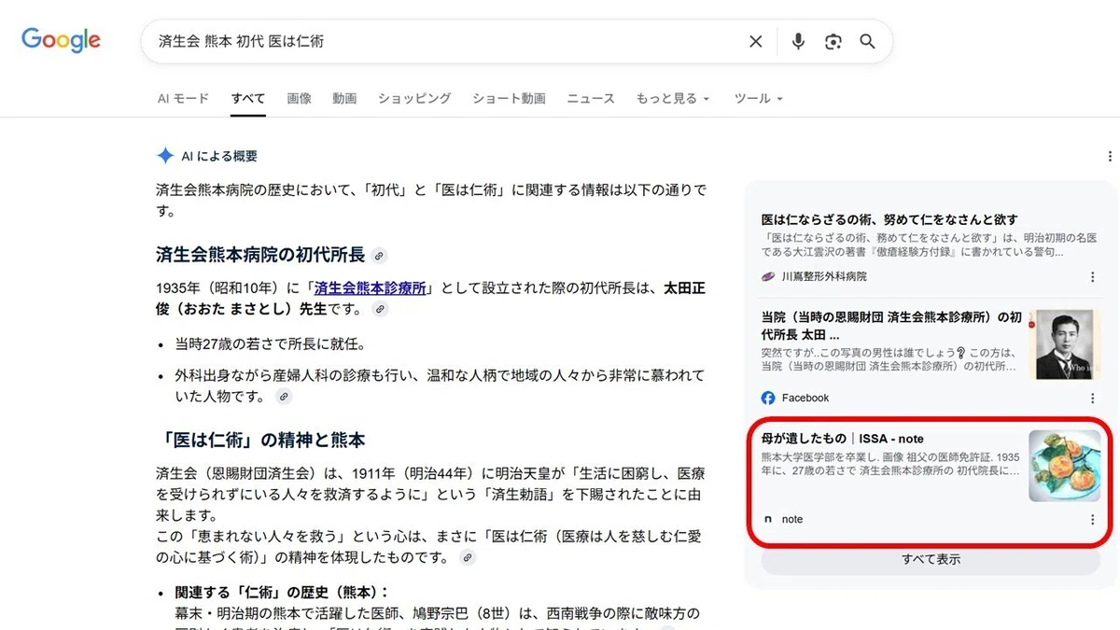Click the magnifying glass search icon
Viewport: 1120px width, 630px height.
(x=868, y=41)
